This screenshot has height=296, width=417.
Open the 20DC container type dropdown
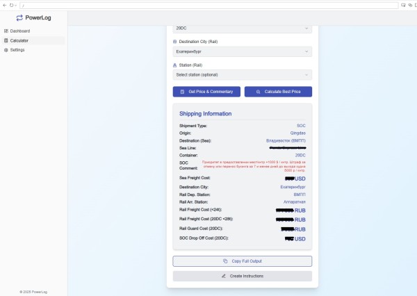(x=243, y=28)
